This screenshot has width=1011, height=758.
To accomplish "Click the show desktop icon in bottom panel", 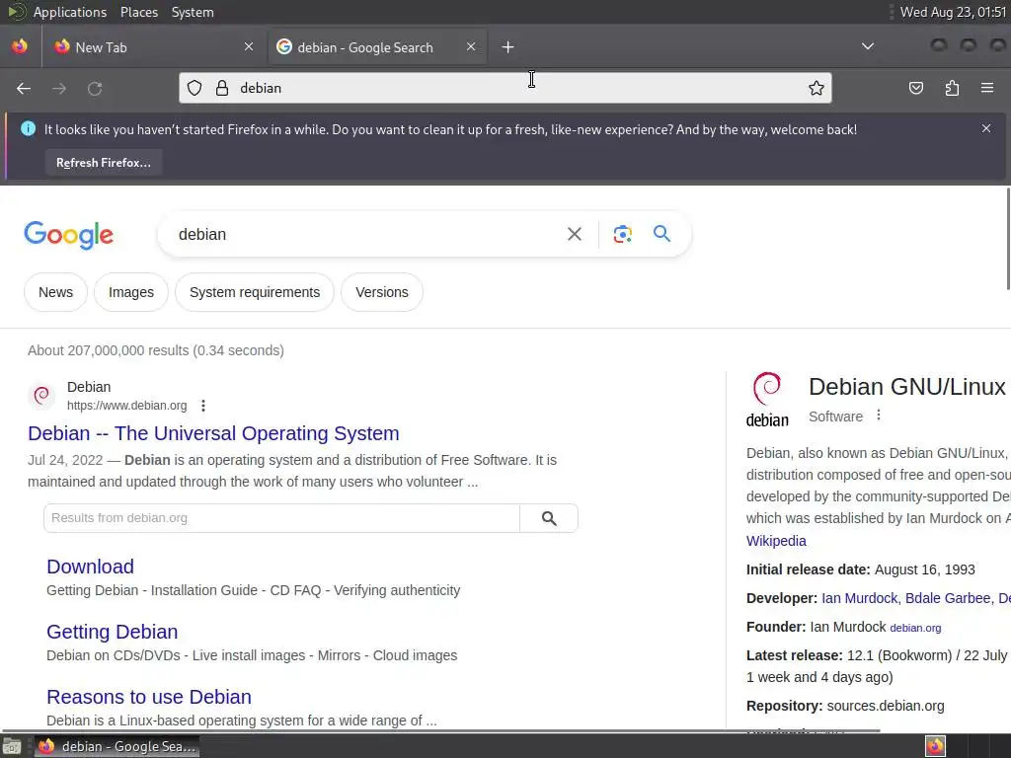I will 12,746.
